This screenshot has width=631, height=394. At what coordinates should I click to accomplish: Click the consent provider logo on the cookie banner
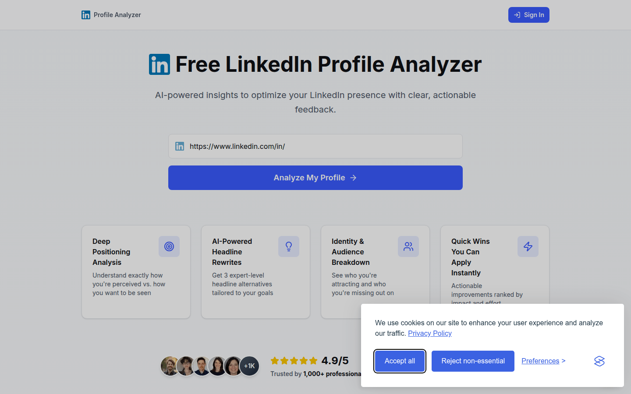click(599, 361)
